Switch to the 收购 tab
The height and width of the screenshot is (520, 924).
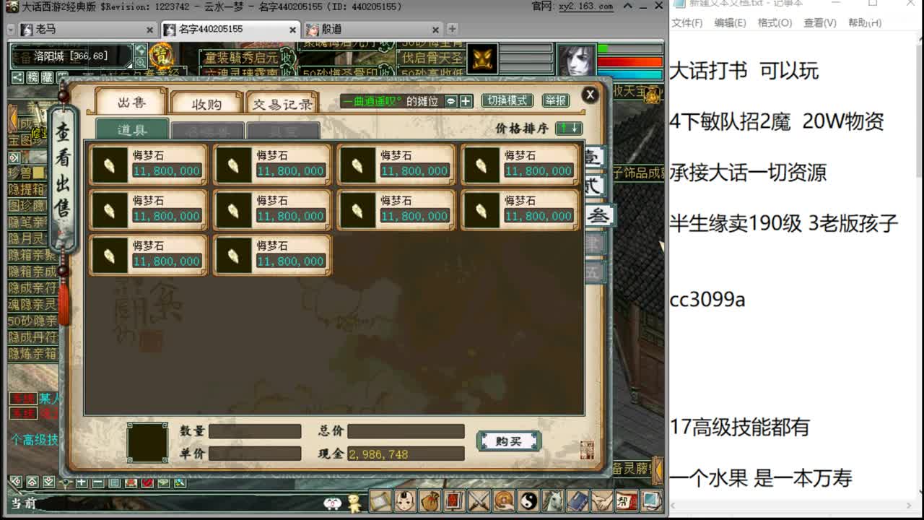[206, 104]
